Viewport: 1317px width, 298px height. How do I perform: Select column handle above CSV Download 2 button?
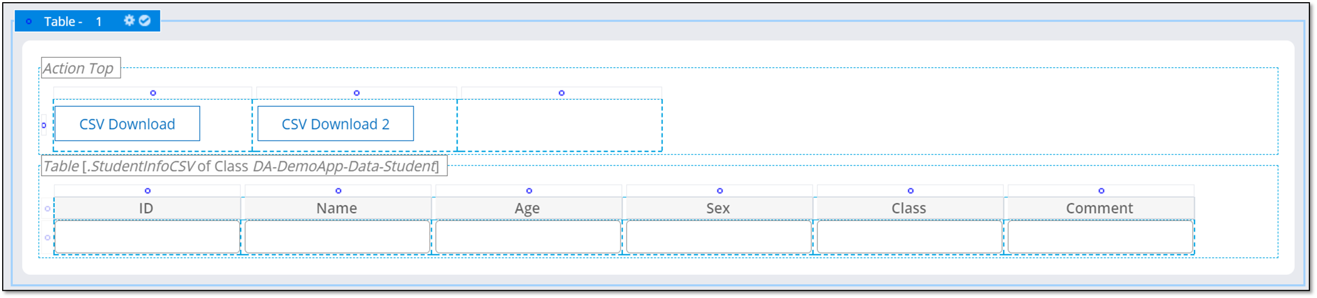tap(357, 93)
